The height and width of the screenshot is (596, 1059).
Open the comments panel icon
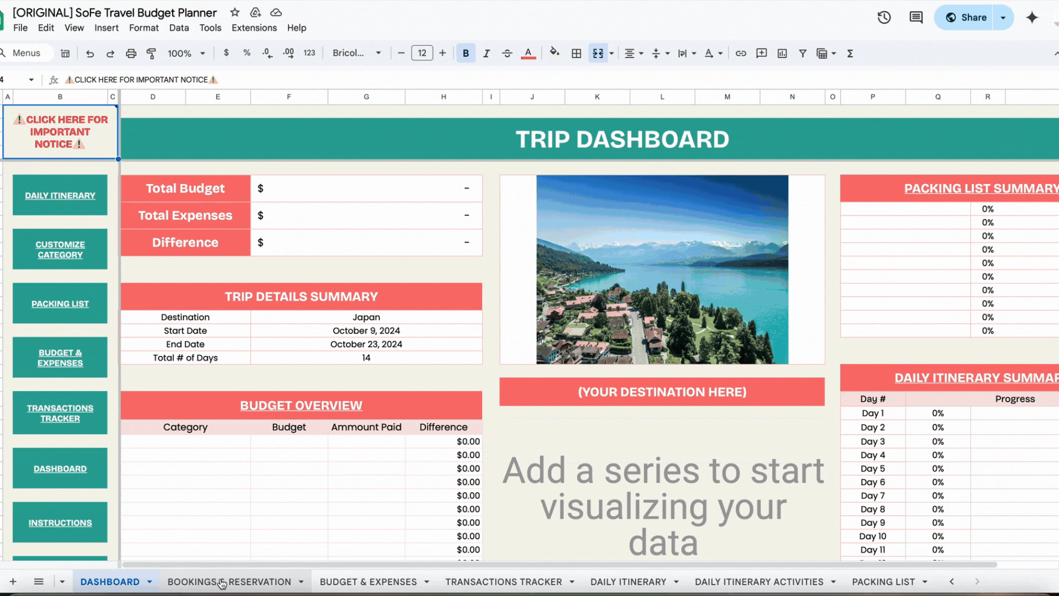916,18
